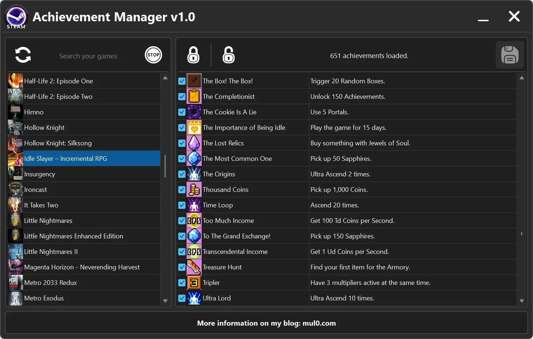
Task: Select Metro 2033 Redux game
Action: [84, 283]
